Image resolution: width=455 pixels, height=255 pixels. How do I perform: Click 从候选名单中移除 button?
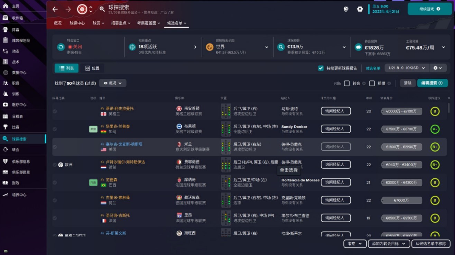tap(431, 244)
